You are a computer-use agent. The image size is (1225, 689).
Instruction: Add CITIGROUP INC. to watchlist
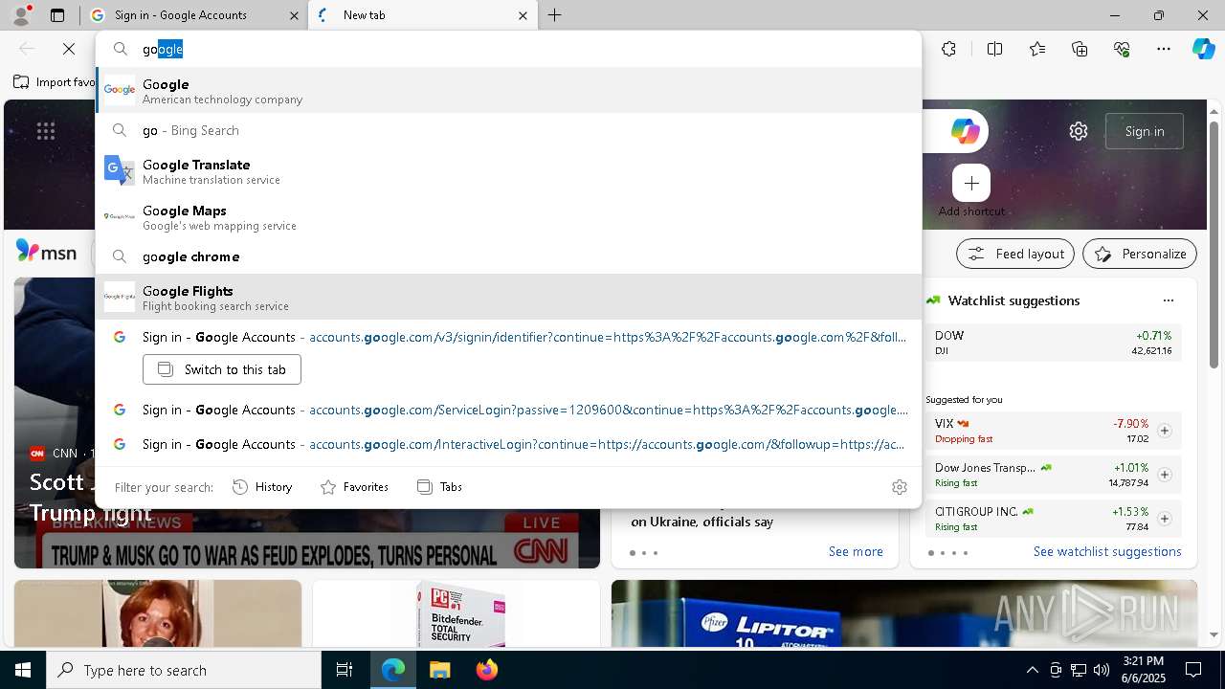tap(1165, 519)
